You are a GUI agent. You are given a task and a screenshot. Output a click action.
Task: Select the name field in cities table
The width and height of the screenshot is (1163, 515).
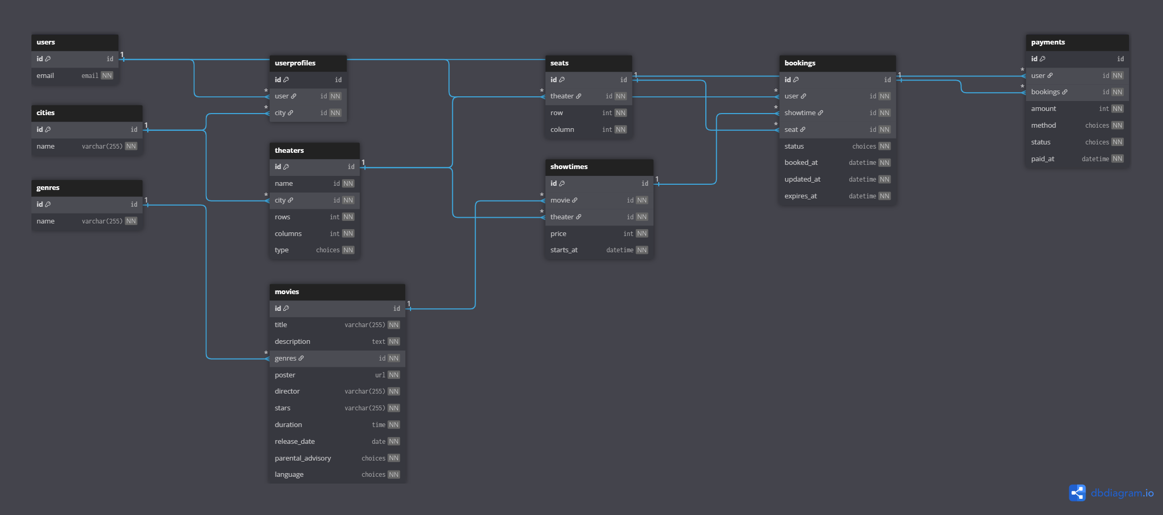pyautogui.click(x=87, y=147)
